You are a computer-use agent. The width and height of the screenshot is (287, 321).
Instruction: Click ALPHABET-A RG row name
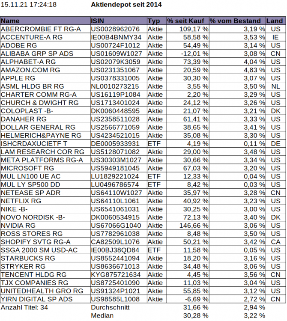tap(45, 62)
